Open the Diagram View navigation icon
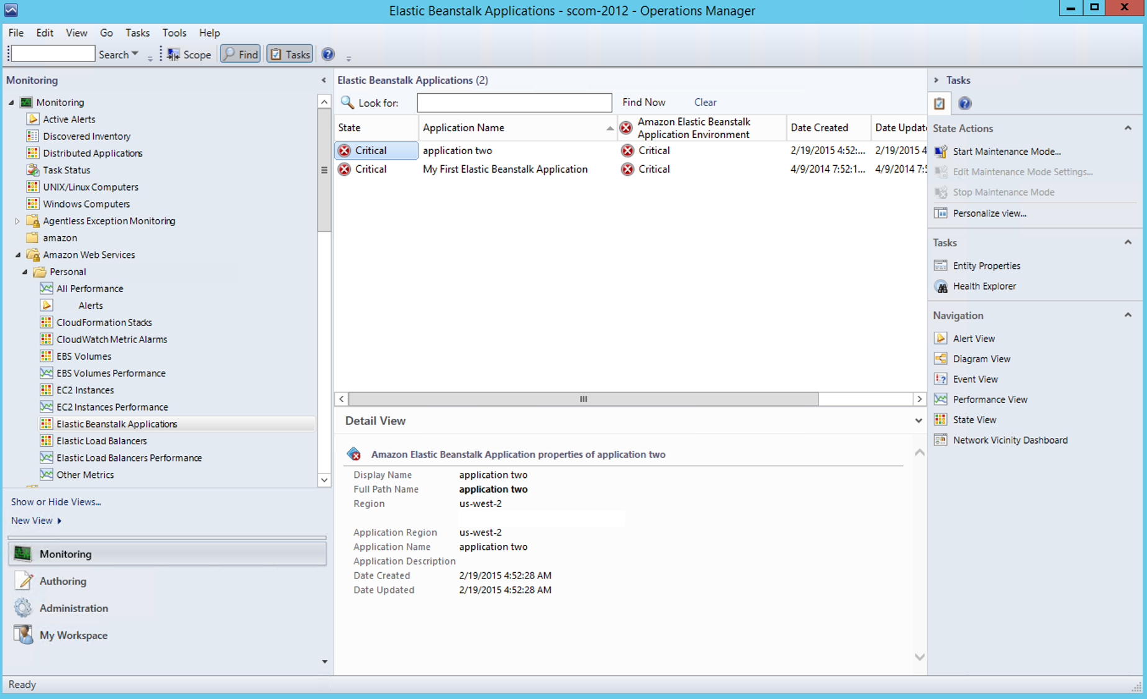Image resolution: width=1147 pixels, height=699 pixels. [x=941, y=359]
